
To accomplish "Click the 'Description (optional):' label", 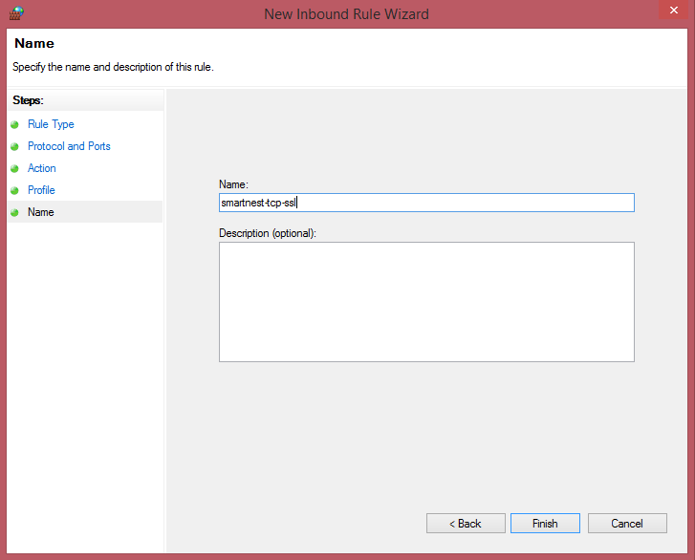I will [x=268, y=233].
